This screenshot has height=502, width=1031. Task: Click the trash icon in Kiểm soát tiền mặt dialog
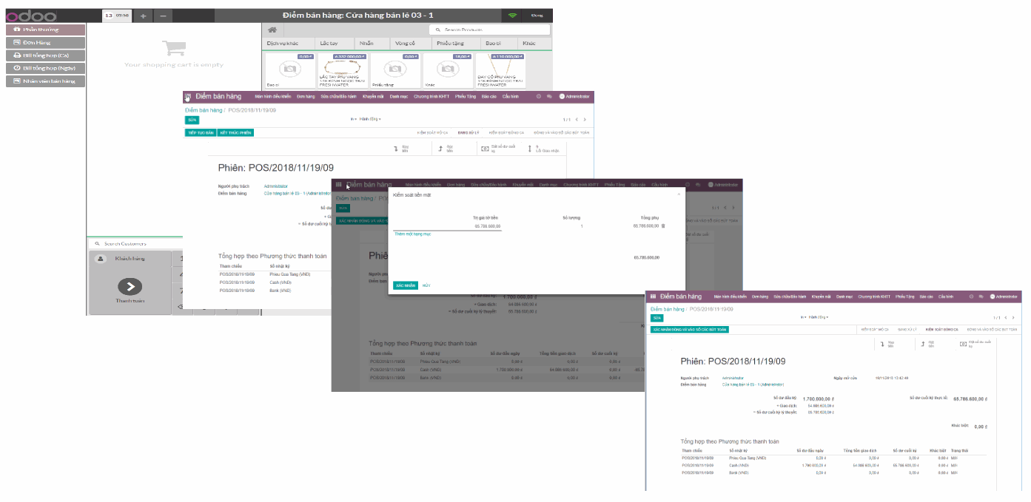[664, 226]
